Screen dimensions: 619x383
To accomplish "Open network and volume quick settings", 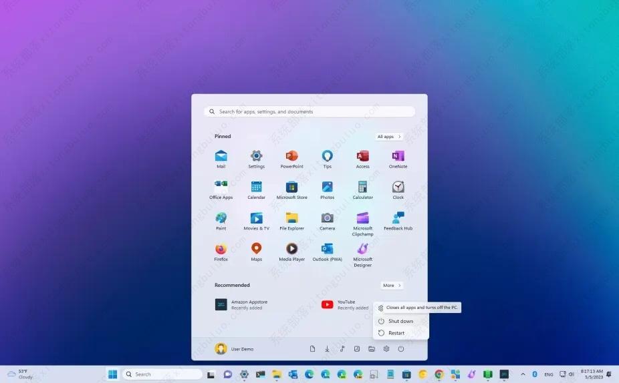I will [x=567, y=374].
